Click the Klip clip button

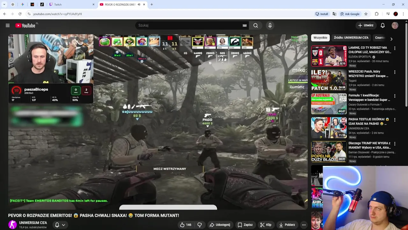[x=266, y=225]
